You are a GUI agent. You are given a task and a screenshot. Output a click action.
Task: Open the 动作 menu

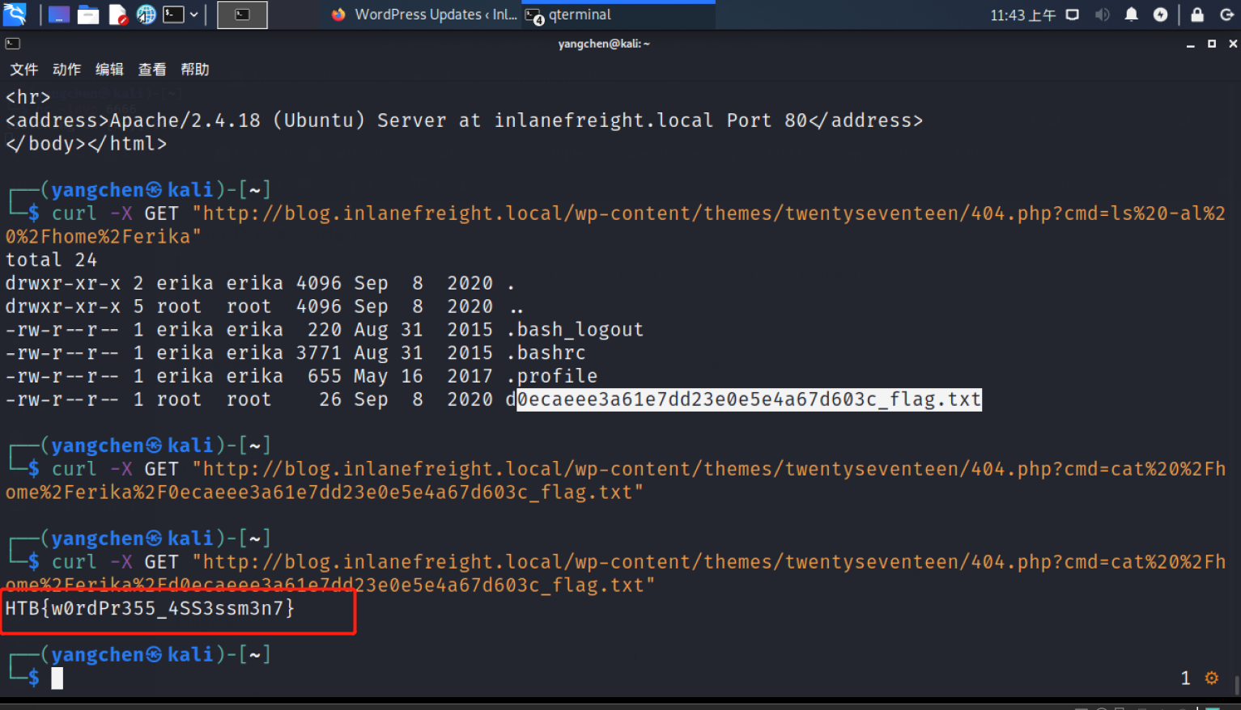(67, 70)
